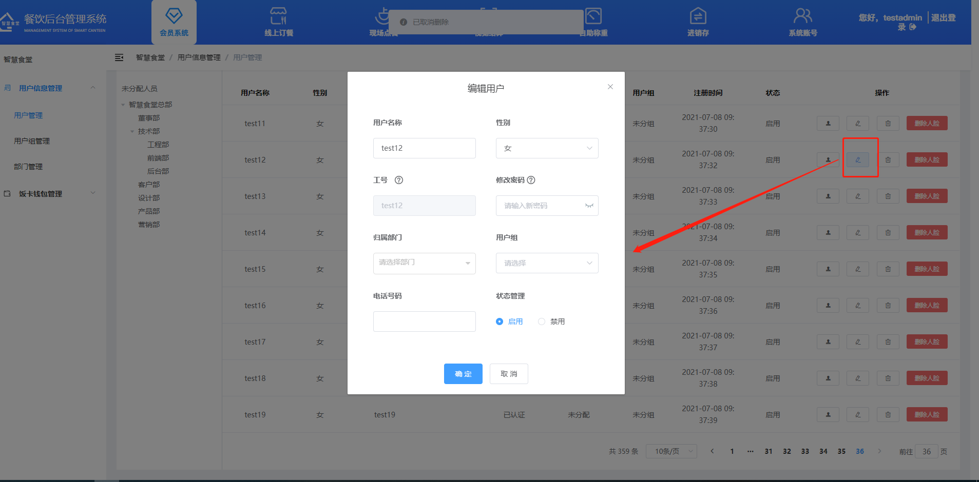This screenshot has width=979, height=482.
Task: Collapse the sidebar using the hamburger icon
Action: point(119,57)
